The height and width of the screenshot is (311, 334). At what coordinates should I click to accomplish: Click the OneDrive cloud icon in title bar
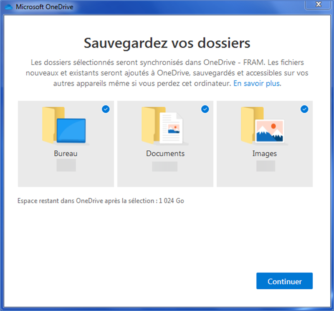point(9,7)
